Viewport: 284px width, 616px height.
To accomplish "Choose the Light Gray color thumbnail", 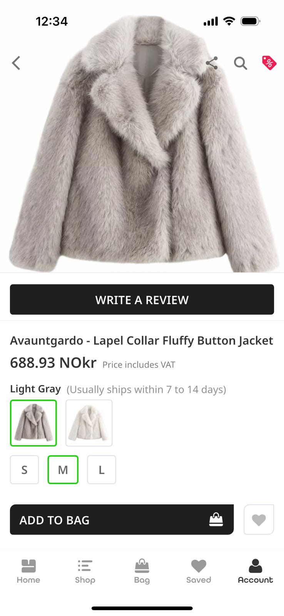I will (x=33, y=423).
